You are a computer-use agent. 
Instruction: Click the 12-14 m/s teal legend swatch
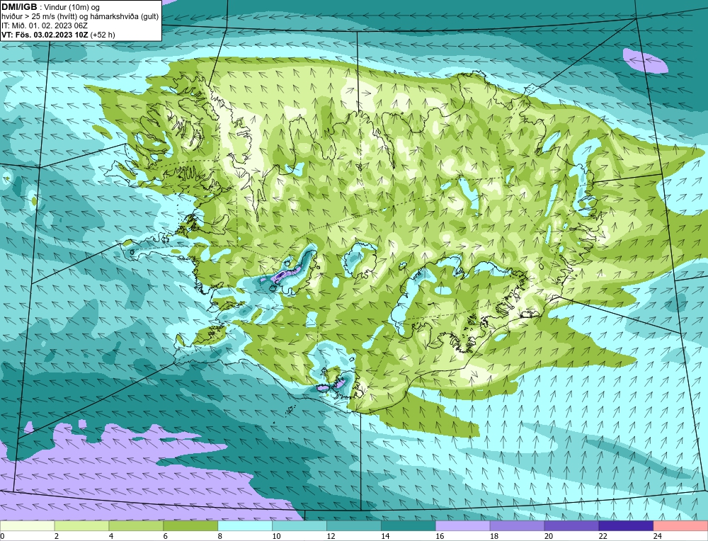point(354,526)
